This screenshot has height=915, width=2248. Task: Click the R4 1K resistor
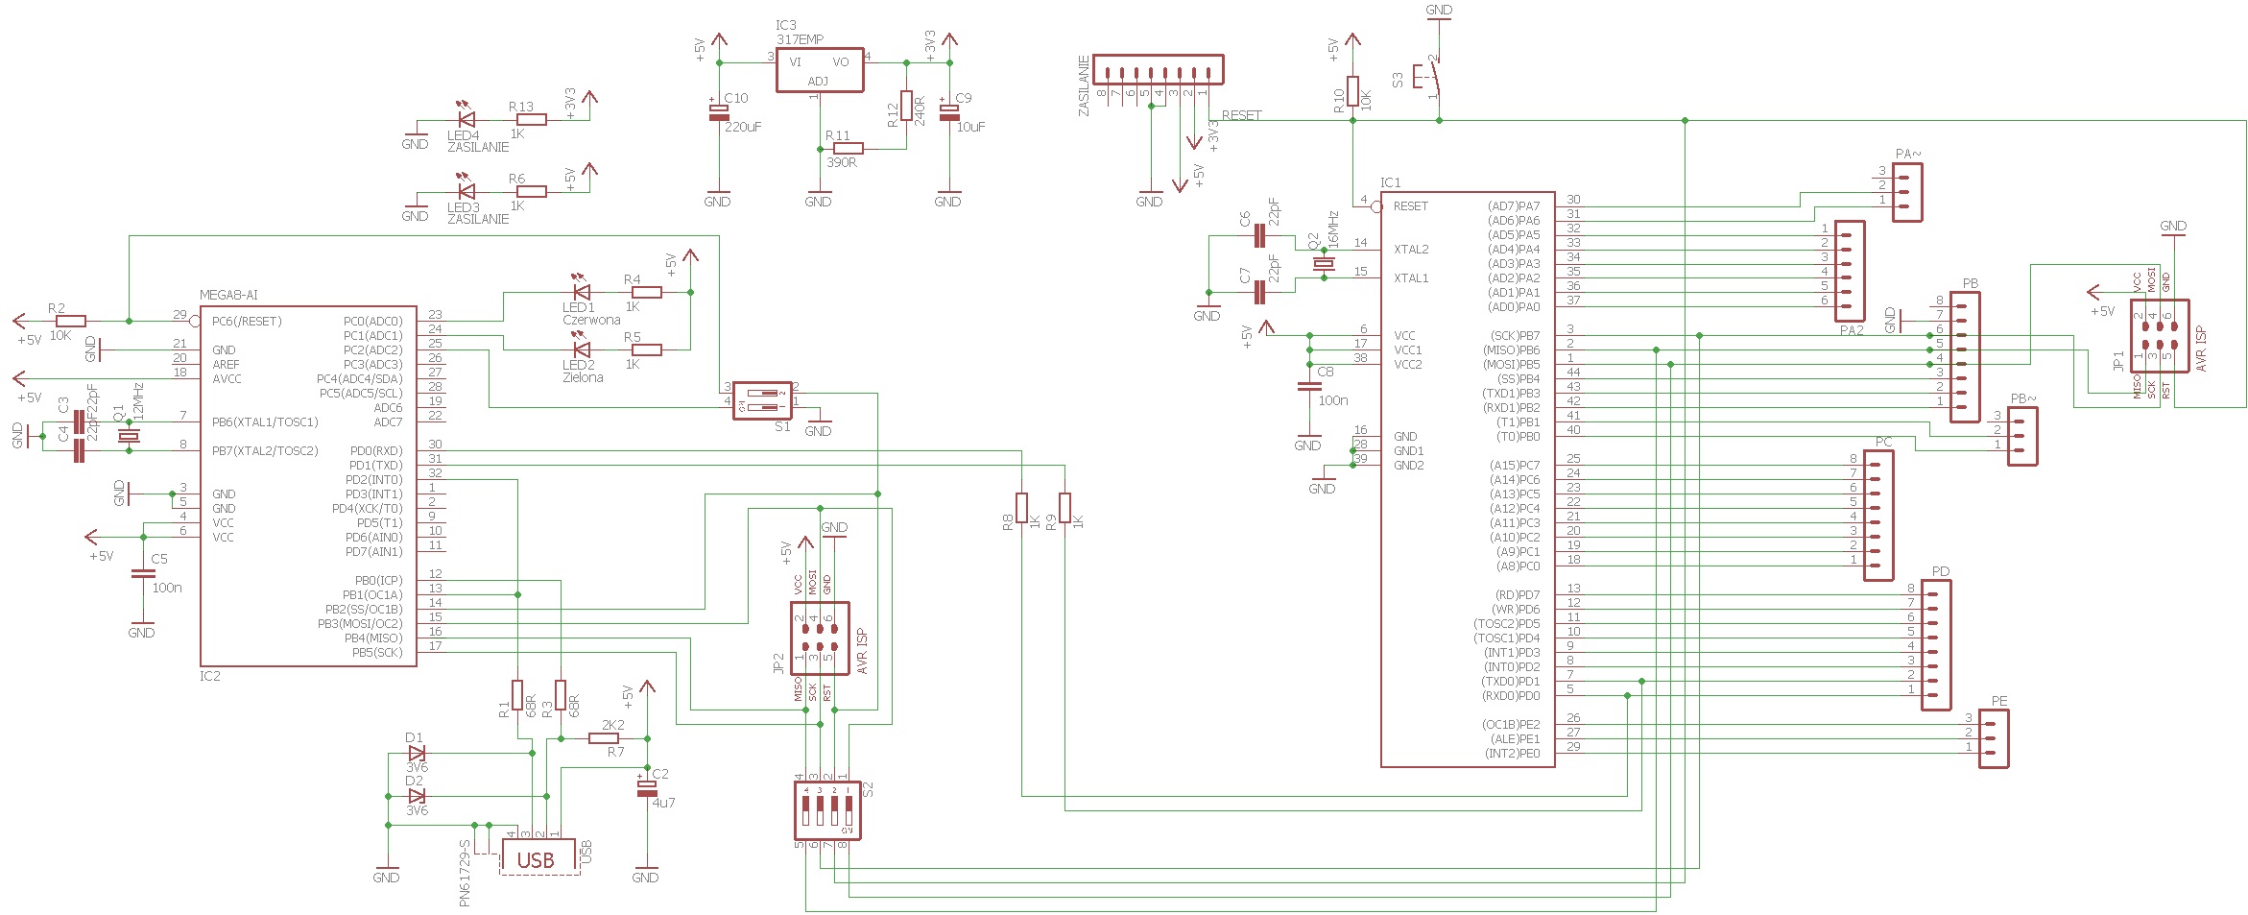click(x=646, y=292)
